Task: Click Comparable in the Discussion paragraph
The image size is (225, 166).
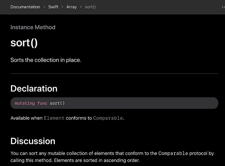Action: click(x=173, y=153)
